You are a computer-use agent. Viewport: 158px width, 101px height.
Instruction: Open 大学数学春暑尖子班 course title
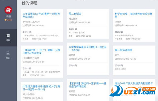click(87, 49)
